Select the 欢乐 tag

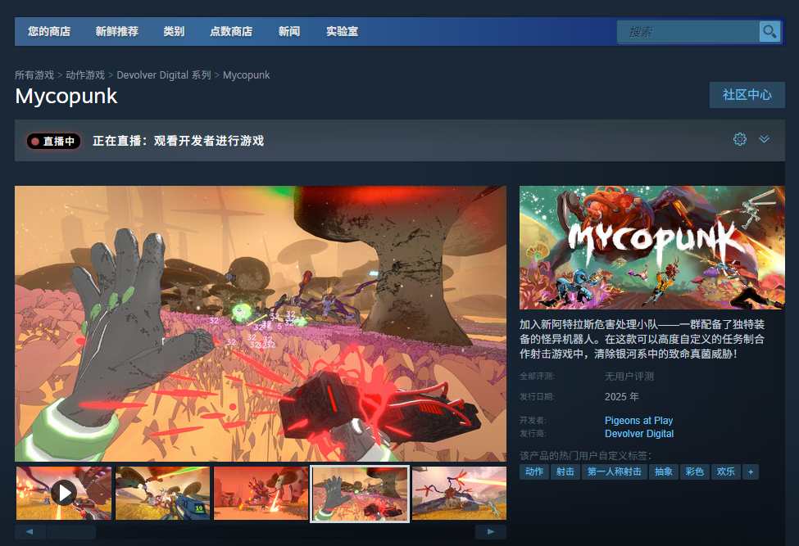[725, 472]
